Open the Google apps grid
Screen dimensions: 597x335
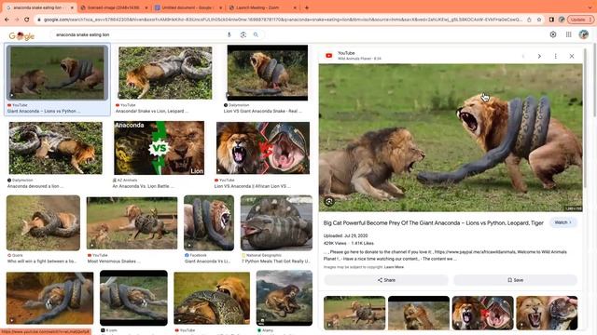pyautogui.click(x=568, y=34)
